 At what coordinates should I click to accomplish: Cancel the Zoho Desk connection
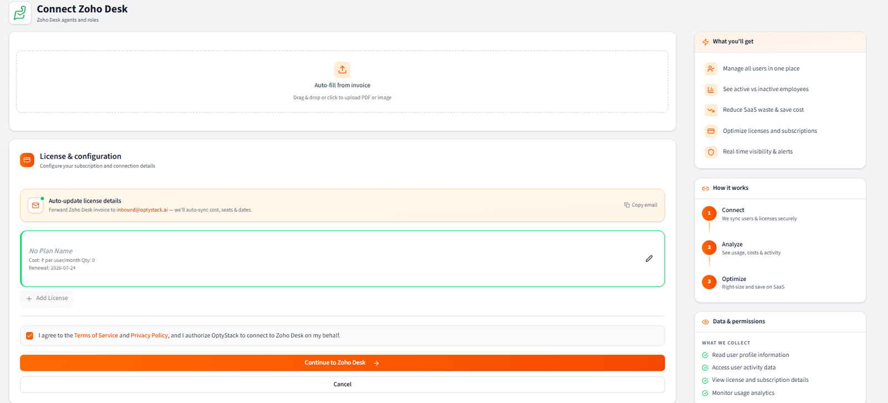342,384
